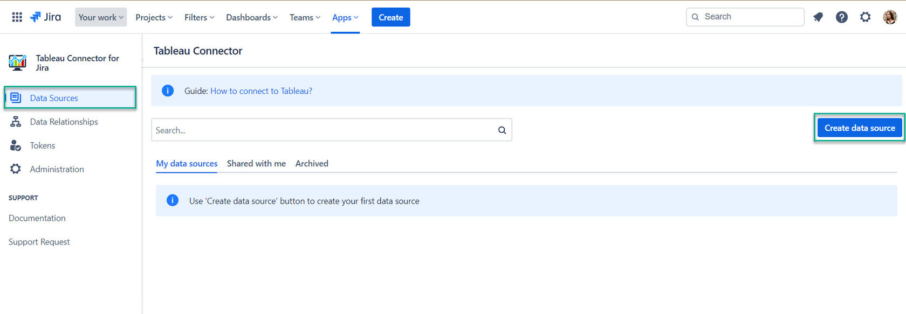Switch to Archived tab
This screenshot has width=906, height=314.
click(x=312, y=164)
